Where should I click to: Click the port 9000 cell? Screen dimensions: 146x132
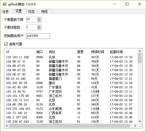tap(39, 113)
